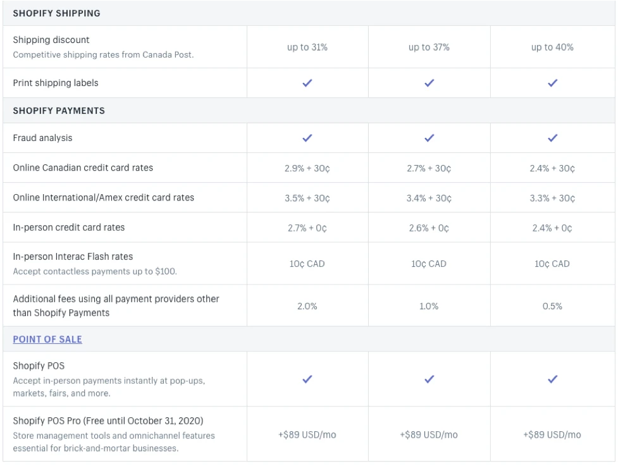Screen dimensions: 618x466
Task: Select '+$89 USD/mo' in the last plan column
Action: coord(552,435)
